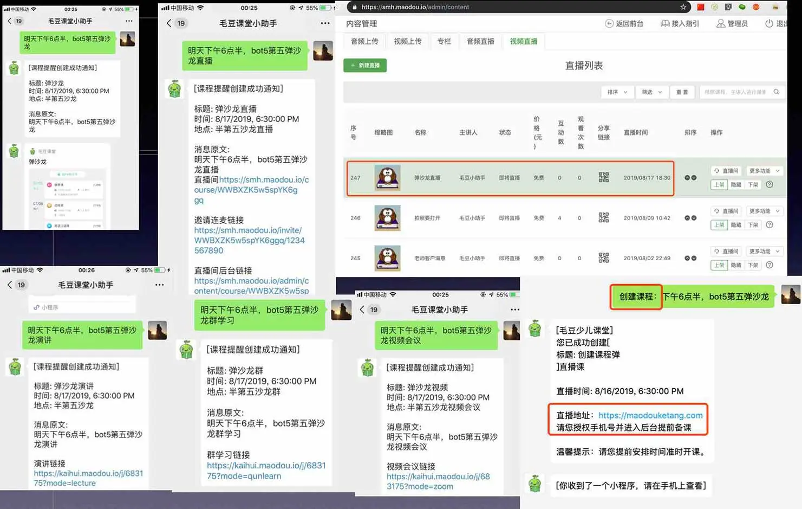Viewport: 802px width, 509px height.
Task: Open the maodouketang.com live address link
Action: [x=650, y=415]
